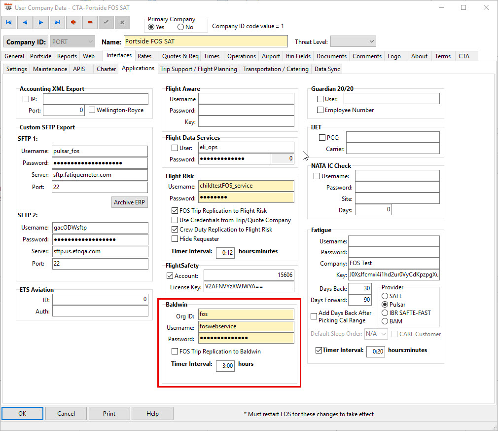Image resolution: width=498 pixels, height=431 pixels.
Task: Jump to the last company record
Action: click(57, 22)
